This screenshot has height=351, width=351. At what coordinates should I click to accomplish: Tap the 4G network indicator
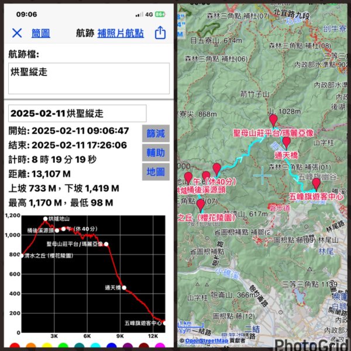pyautogui.click(x=149, y=15)
